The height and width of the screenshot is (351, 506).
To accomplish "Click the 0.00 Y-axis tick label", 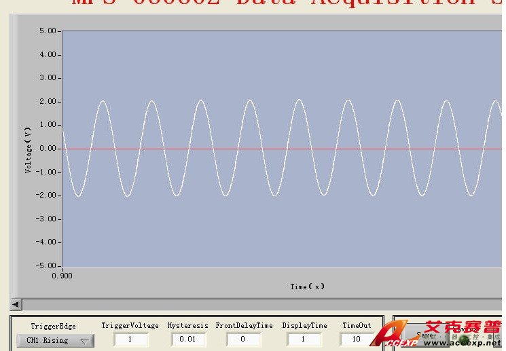I will point(48,148).
